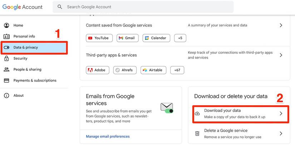Show +5 more Google services
Image resolution: width=295 pixels, height=147 pixels.
tap(180, 38)
